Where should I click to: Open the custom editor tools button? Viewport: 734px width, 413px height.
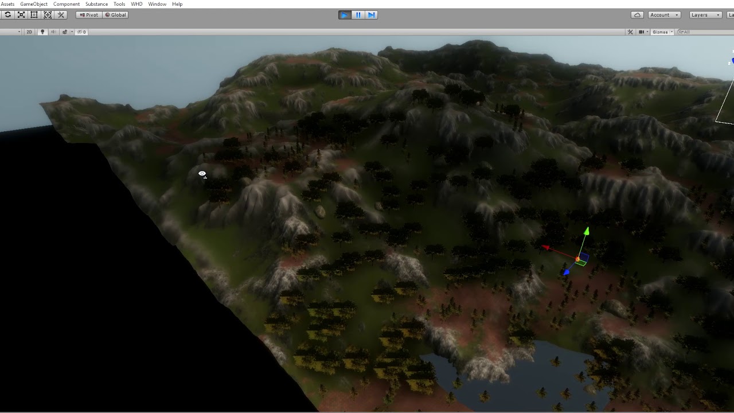click(61, 15)
